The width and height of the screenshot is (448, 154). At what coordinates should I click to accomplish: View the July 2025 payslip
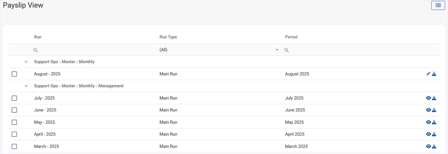coord(428,98)
